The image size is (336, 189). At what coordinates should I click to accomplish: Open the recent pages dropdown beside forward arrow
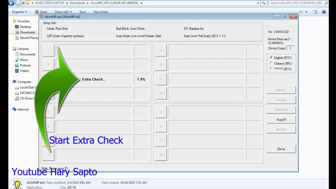click(x=23, y=3)
